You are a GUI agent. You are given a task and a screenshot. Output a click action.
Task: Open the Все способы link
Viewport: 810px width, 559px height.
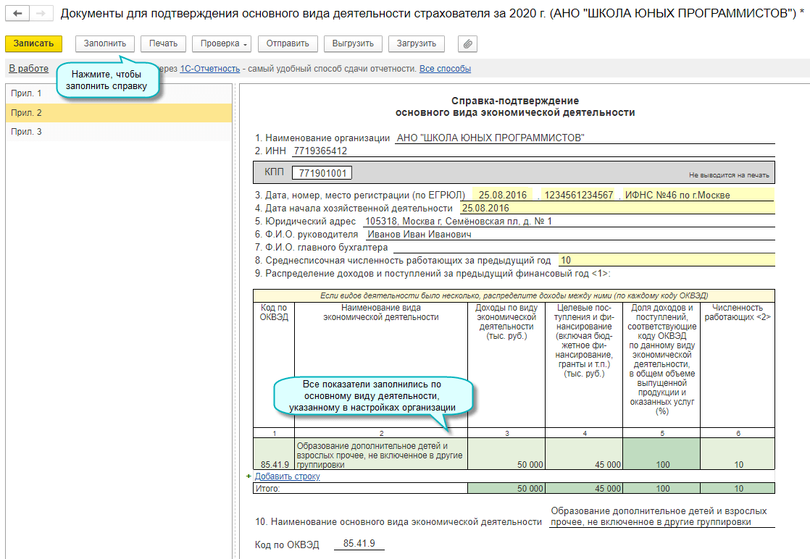(x=445, y=69)
